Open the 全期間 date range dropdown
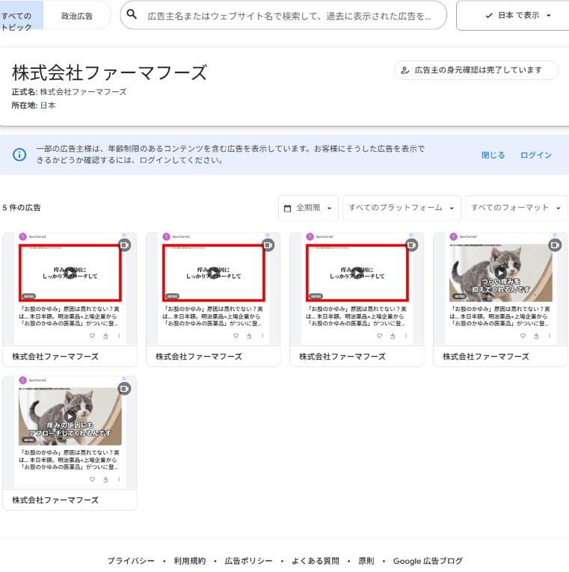 308,208
